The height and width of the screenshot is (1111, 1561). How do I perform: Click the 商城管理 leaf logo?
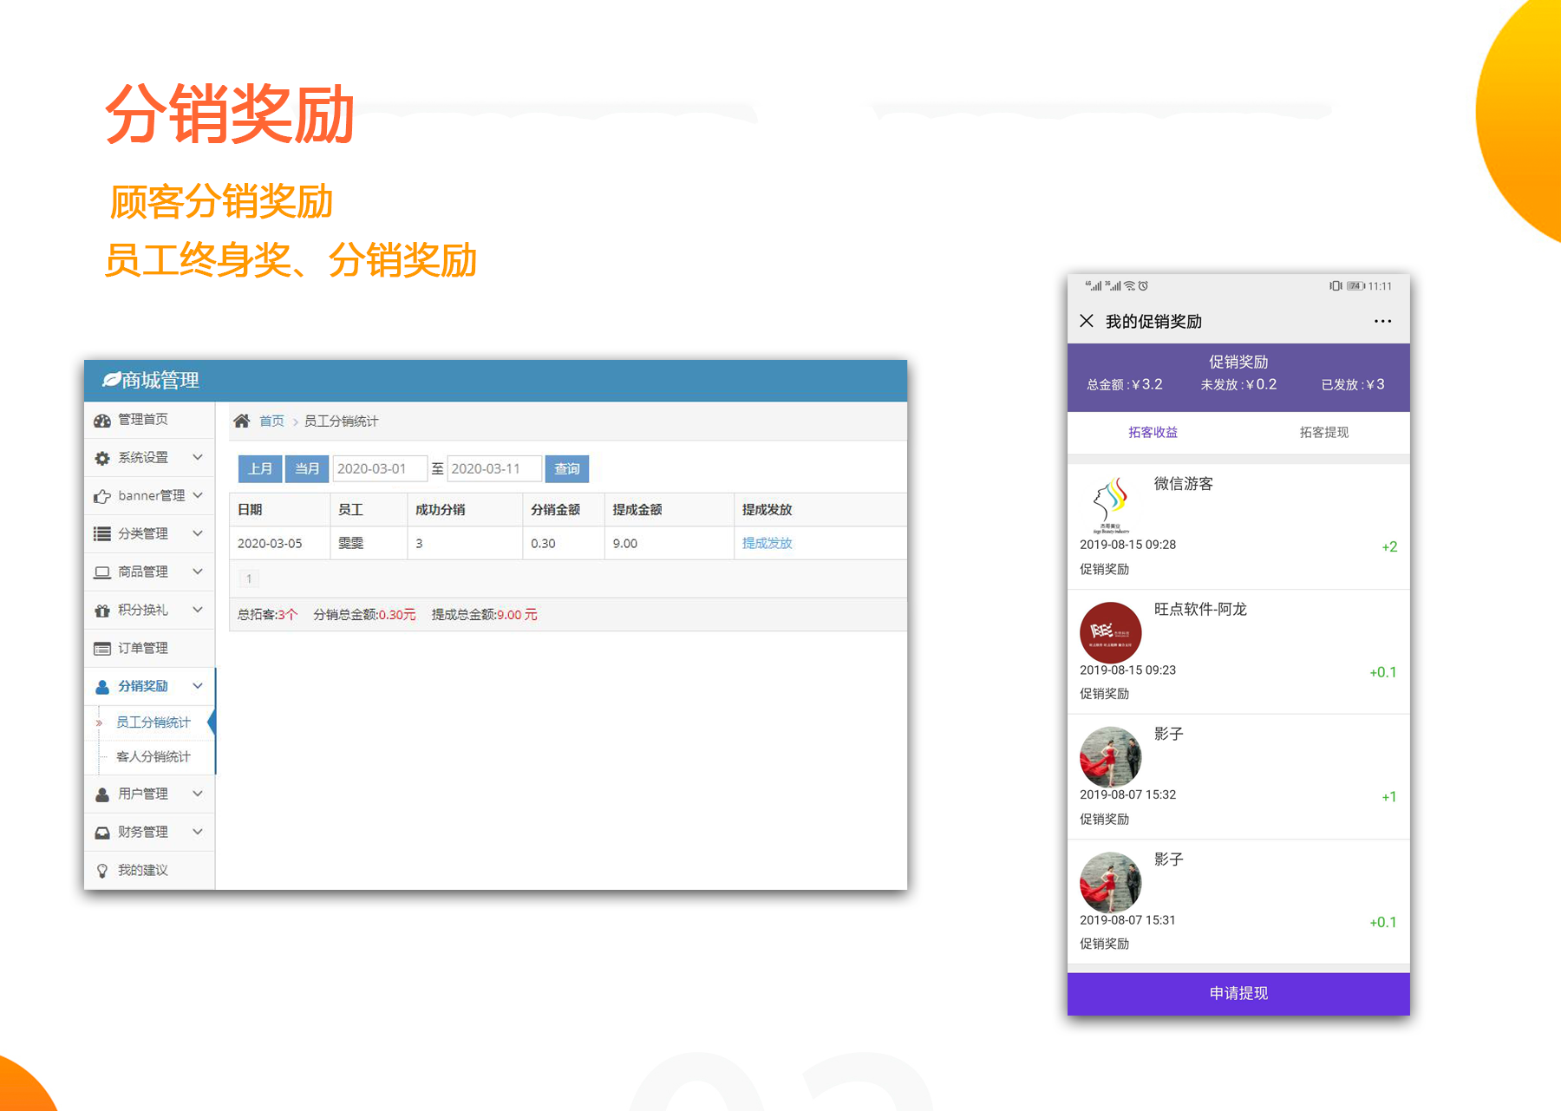[x=111, y=380]
